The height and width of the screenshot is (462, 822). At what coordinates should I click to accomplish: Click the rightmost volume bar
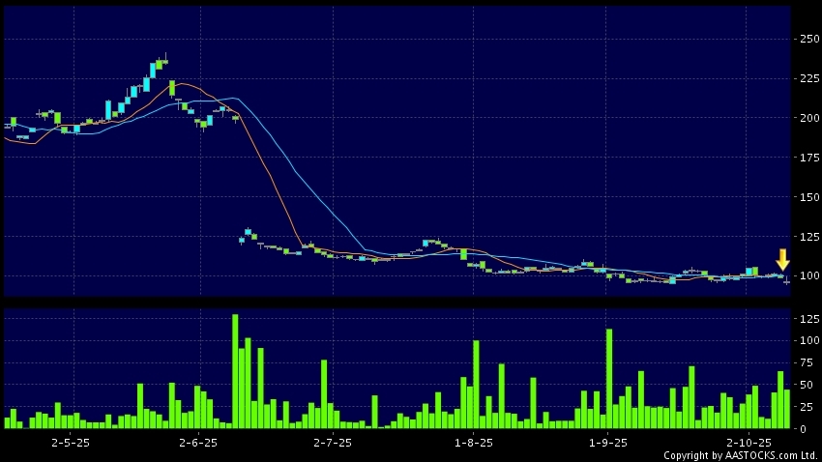[x=787, y=409]
